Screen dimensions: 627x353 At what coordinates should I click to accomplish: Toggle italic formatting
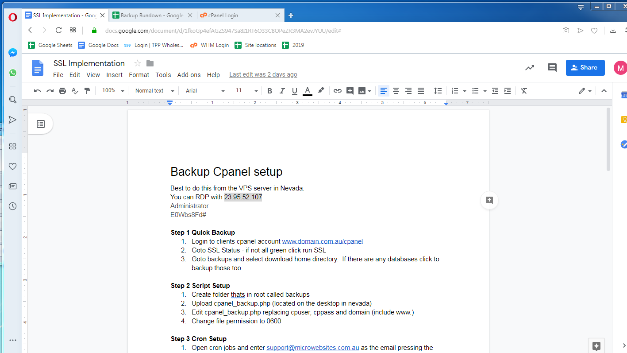click(x=282, y=91)
